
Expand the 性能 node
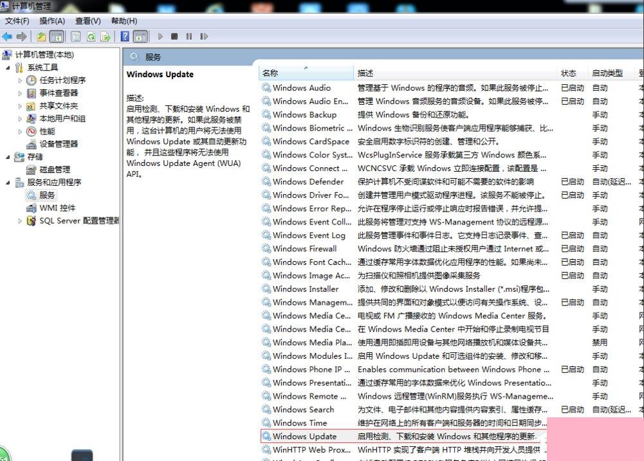[20, 131]
